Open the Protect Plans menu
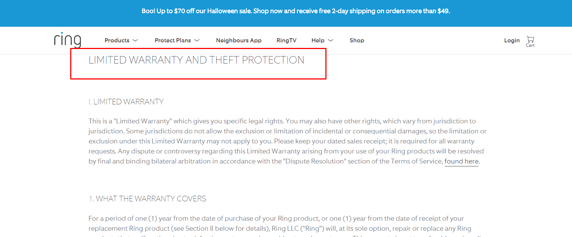The image size is (572, 237). (x=173, y=40)
